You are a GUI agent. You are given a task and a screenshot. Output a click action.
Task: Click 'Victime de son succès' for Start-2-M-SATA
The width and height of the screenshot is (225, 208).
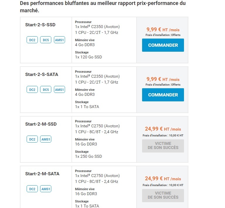point(163,195)
